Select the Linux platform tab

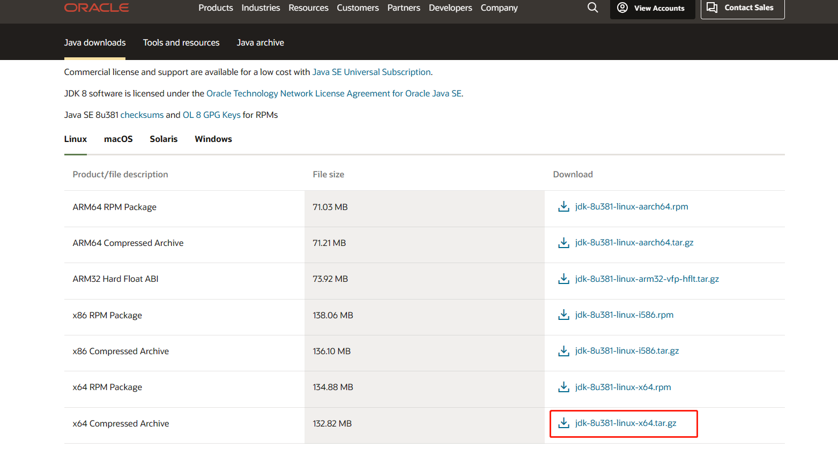(76, 139)
